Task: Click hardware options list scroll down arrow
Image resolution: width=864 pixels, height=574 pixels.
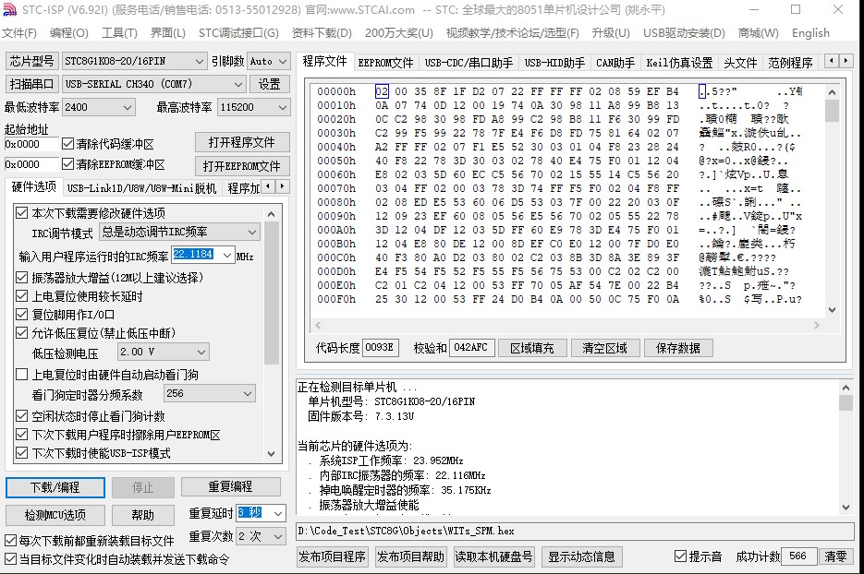Action: pos(271,453)
